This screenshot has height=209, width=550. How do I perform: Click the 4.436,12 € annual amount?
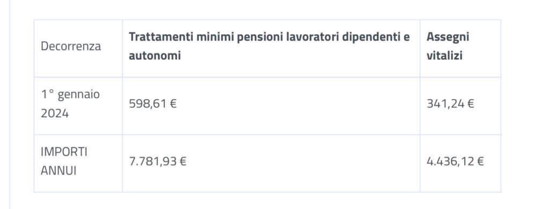(455, 162)
